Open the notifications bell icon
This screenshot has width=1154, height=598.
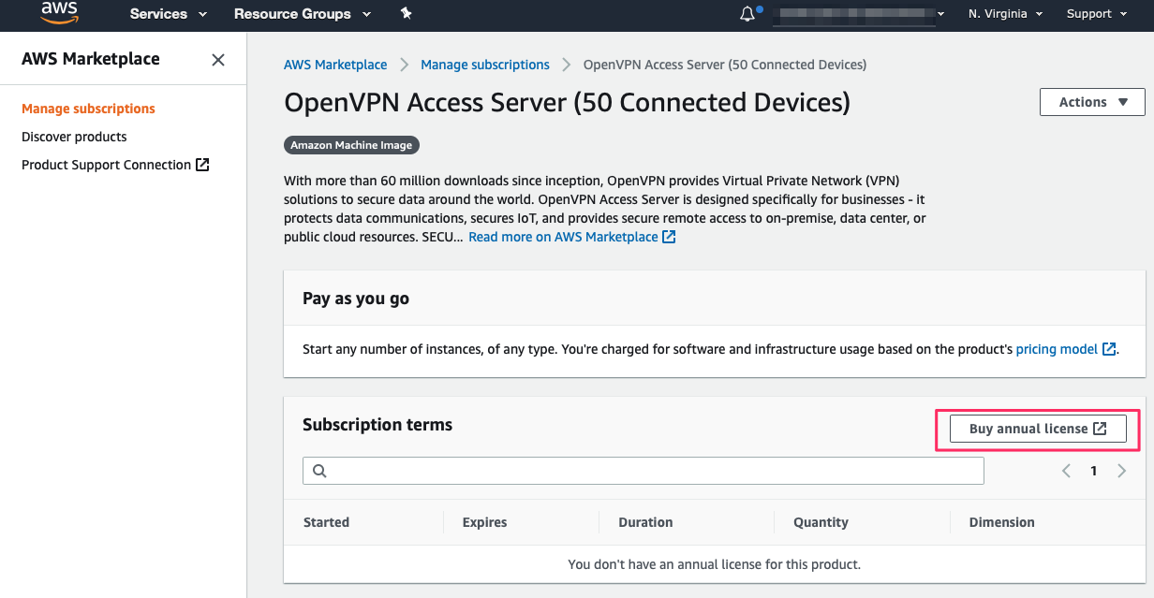click(747, 14)
